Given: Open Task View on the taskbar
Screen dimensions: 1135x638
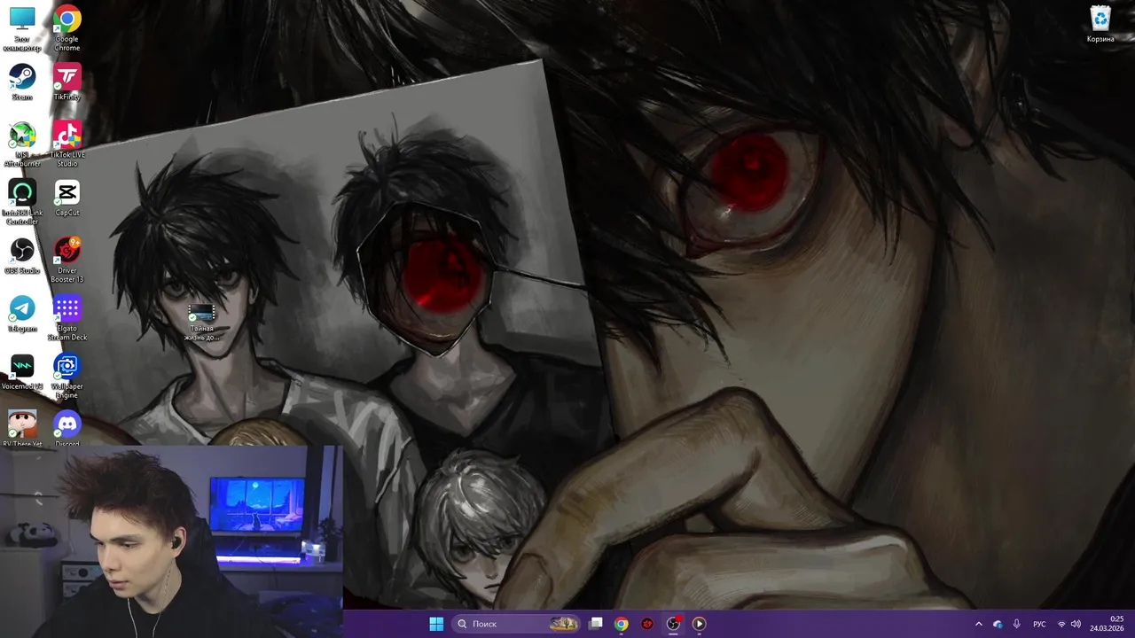Looking at the screenshot, I should tap(596, 624).
